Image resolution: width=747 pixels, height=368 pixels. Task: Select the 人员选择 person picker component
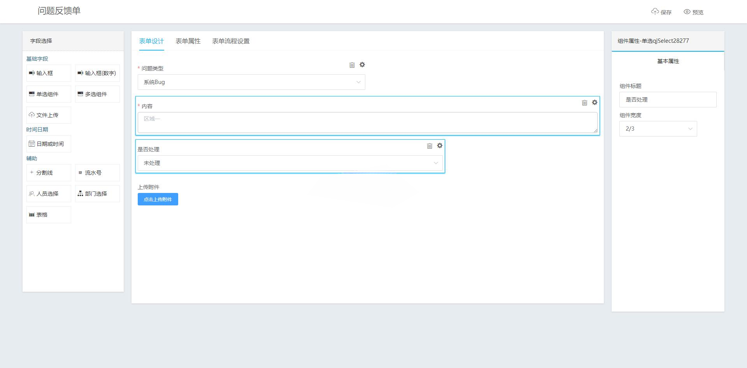(x=48, y=193)
